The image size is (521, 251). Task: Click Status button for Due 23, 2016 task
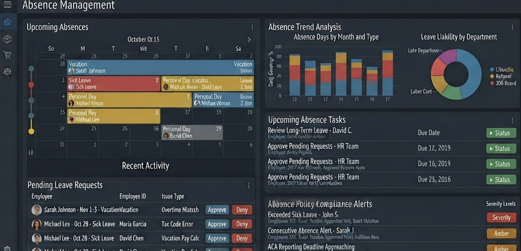coord(501,180)
